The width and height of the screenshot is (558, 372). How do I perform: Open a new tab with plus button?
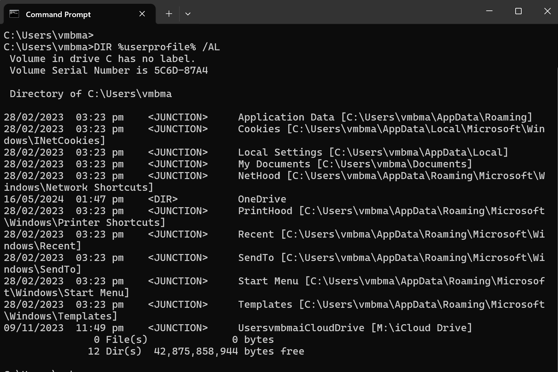click(169, 14)
